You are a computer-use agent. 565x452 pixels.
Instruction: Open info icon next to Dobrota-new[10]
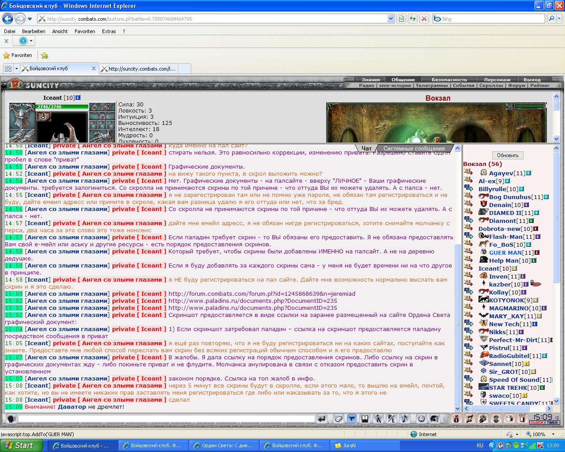pos(536,229)
